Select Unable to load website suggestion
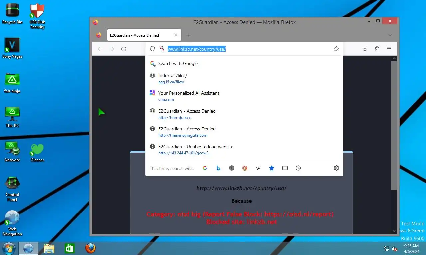Image resolution: width=426 pixels, height=255 pixels. point(244,150)
